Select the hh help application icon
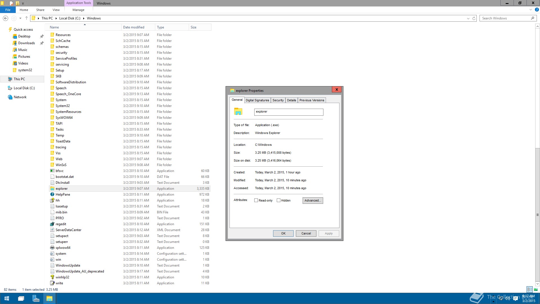 52,200
